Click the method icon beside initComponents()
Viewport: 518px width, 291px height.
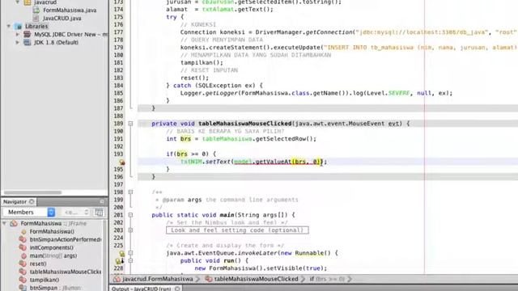click(x=23, y=247)
